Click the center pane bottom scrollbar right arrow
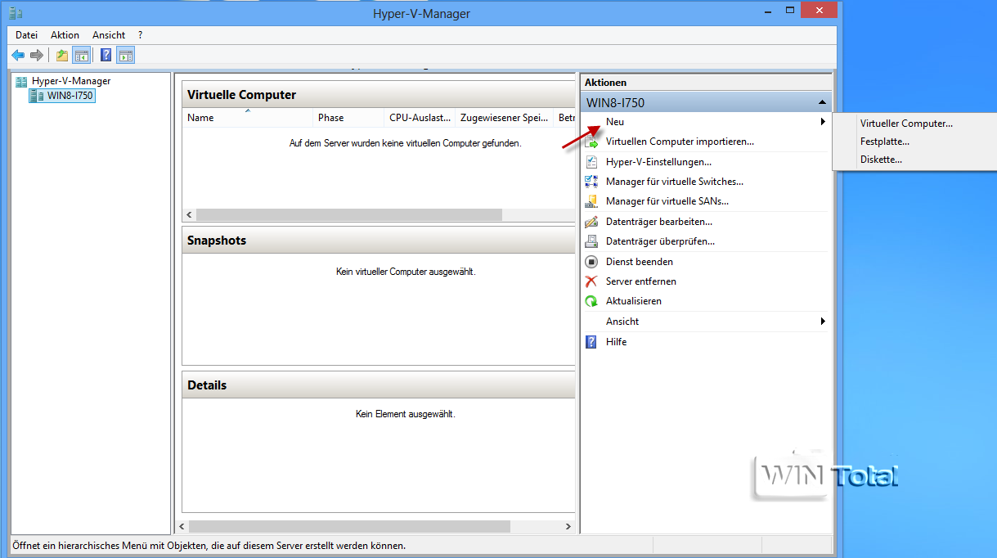Screen dimensions: 997x558 [569, 526]
